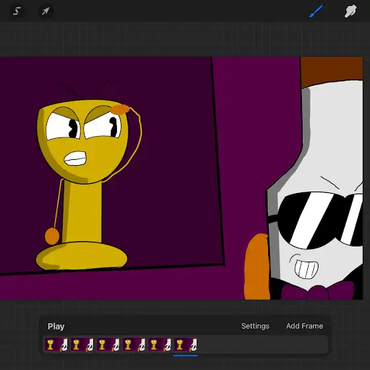Choose the blue Brush tool
The image size is (370, 370).
pyautogui.click(x=316, y=11)
